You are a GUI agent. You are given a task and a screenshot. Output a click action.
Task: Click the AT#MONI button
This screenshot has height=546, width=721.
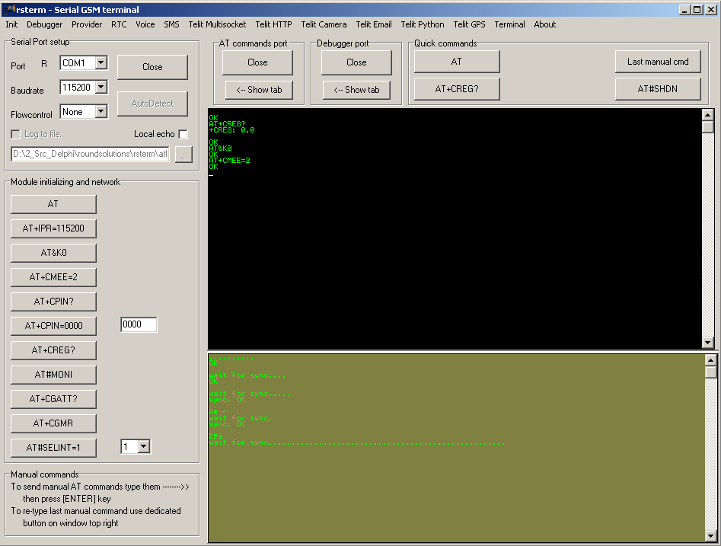(x=53, y=375)
